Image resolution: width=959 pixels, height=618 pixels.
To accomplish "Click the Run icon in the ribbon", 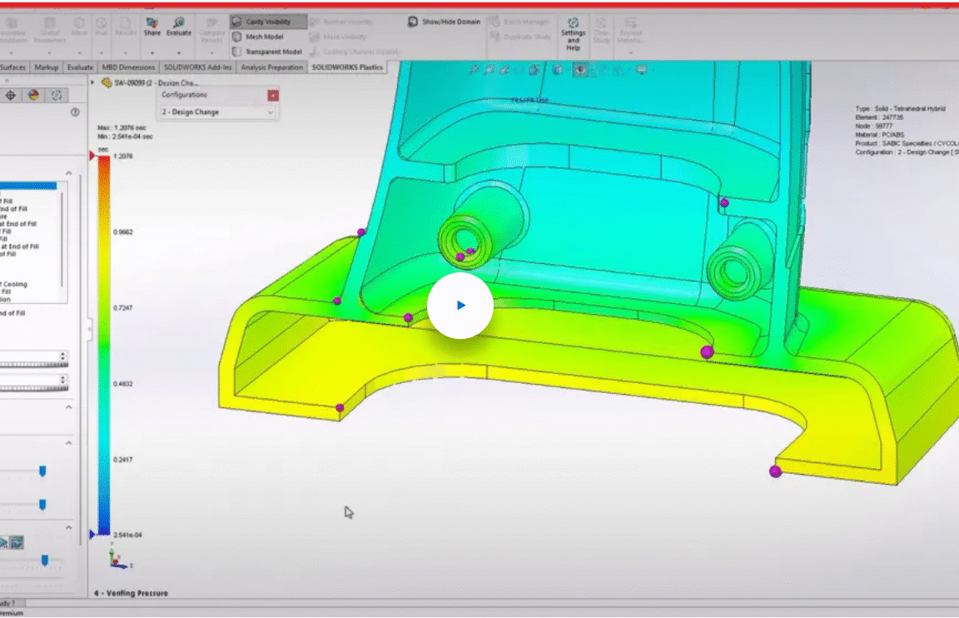I will [100, 23].
